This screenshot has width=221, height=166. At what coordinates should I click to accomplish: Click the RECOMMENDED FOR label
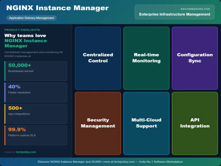(x=195, y=9)
